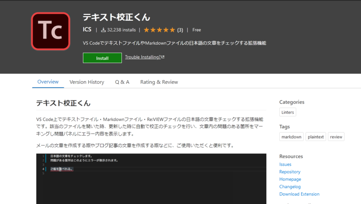This screenshot has width=361, height=204.
Task: Click the external link icon beside Trouble Installing
Action: [x=163, y=57]
